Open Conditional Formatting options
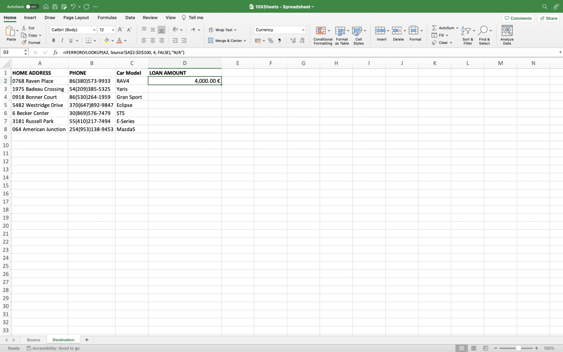This screenshot has width=563, height=352. [x=322, y=35]
